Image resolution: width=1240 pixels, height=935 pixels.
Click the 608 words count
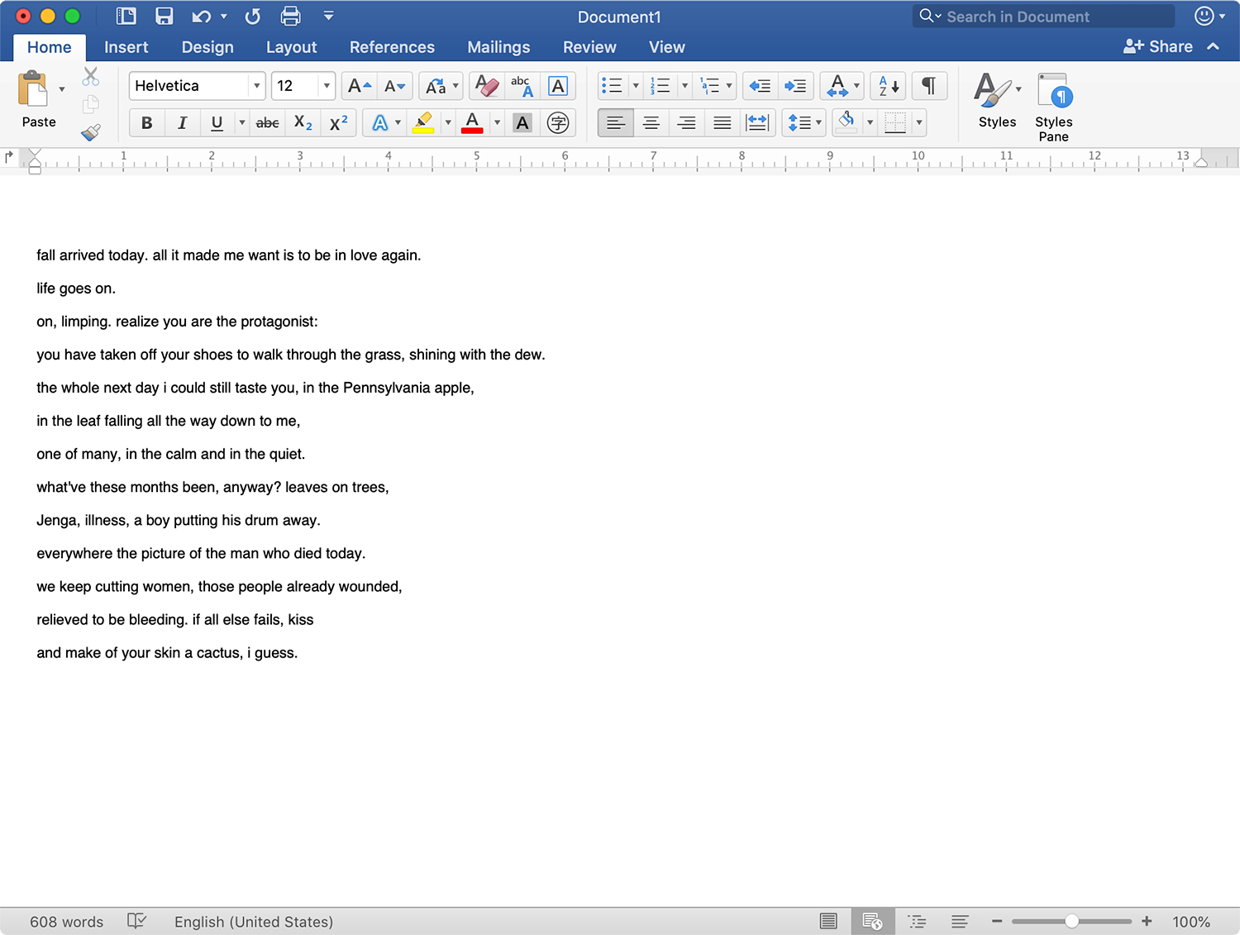(67, 922)
